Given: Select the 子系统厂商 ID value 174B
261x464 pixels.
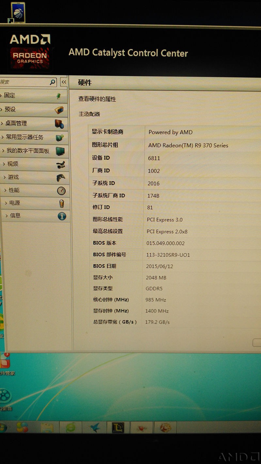Looking at the screenshot, I should tap(153, 196).
